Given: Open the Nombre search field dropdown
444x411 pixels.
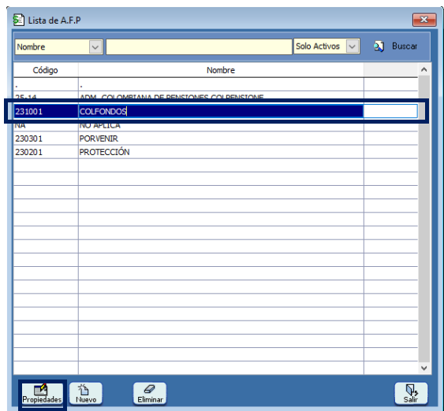Looking at the screenshot, I should pos(95,46).
